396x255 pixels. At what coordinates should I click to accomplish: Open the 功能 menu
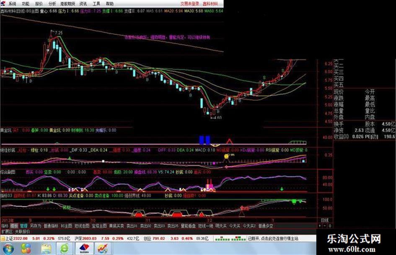(26, 3)
